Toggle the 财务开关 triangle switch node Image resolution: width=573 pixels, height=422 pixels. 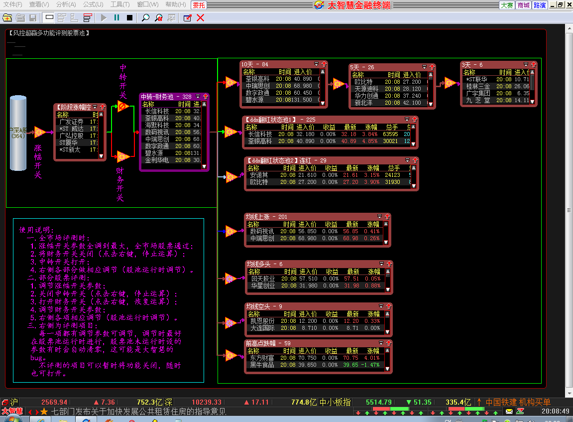(122, 156)
